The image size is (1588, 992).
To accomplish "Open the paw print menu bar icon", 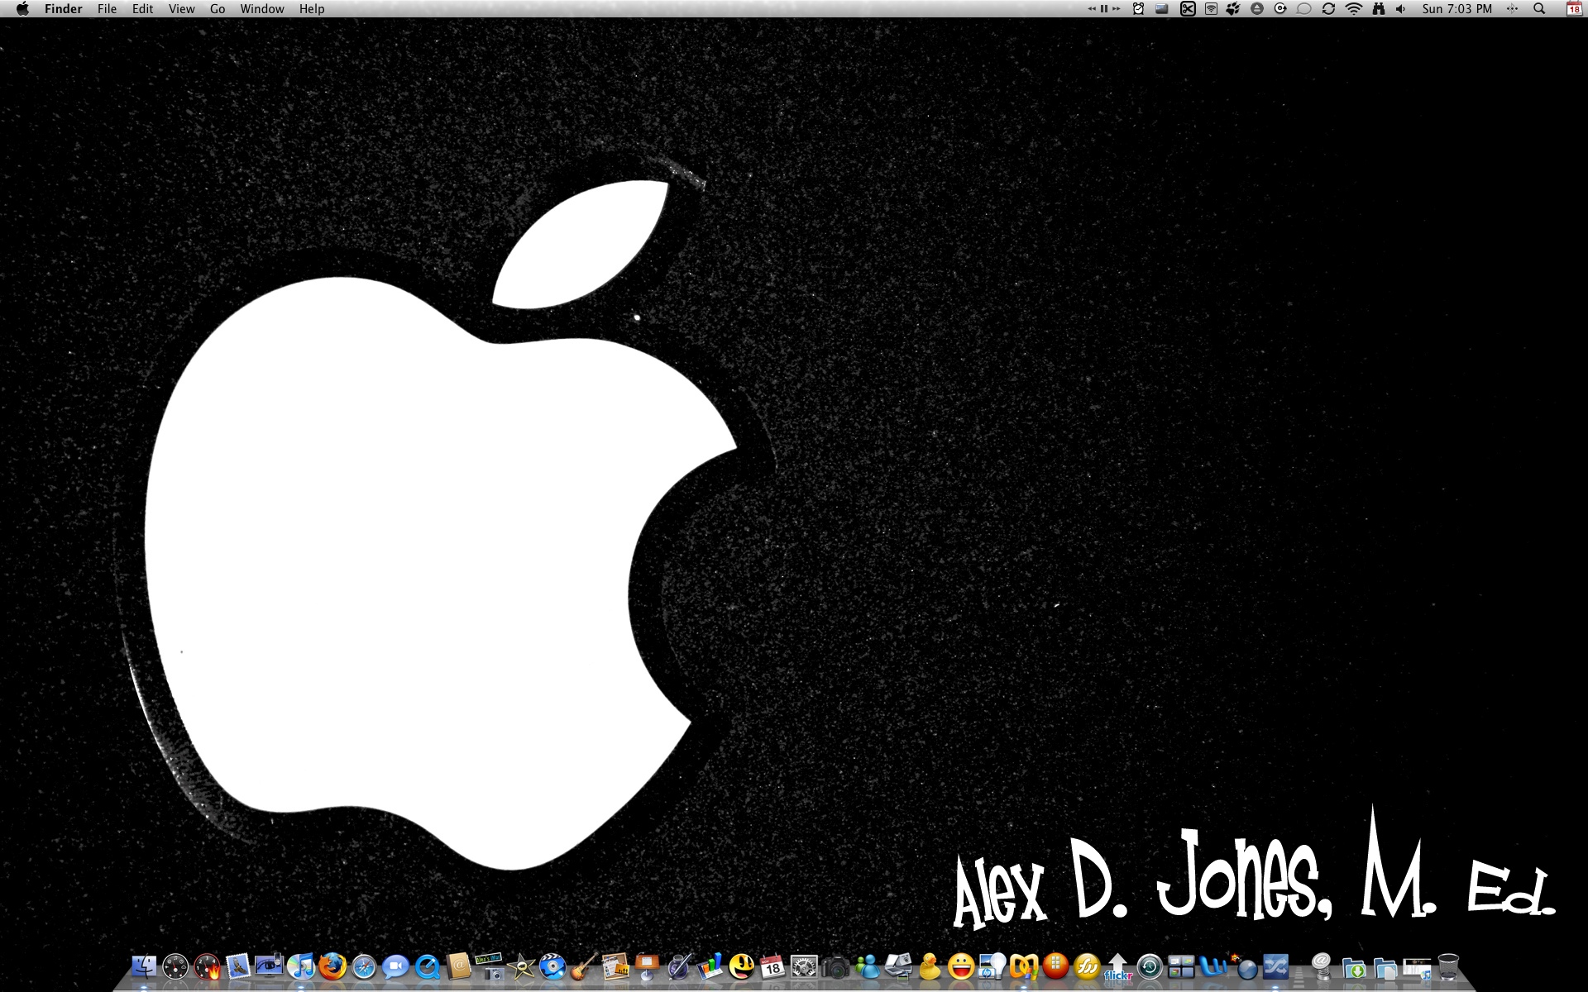I will (x=1233, y=9).
